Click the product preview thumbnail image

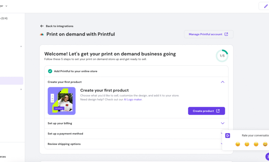click(62, 101)
